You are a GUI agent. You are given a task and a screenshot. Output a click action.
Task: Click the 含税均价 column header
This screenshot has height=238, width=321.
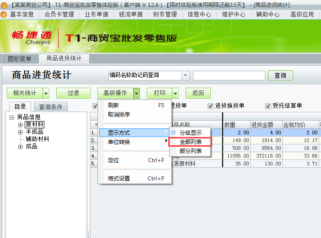pos(300,125)
